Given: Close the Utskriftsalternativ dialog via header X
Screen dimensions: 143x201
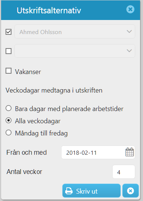Looking at the screenshot, I should pos(130,9).
